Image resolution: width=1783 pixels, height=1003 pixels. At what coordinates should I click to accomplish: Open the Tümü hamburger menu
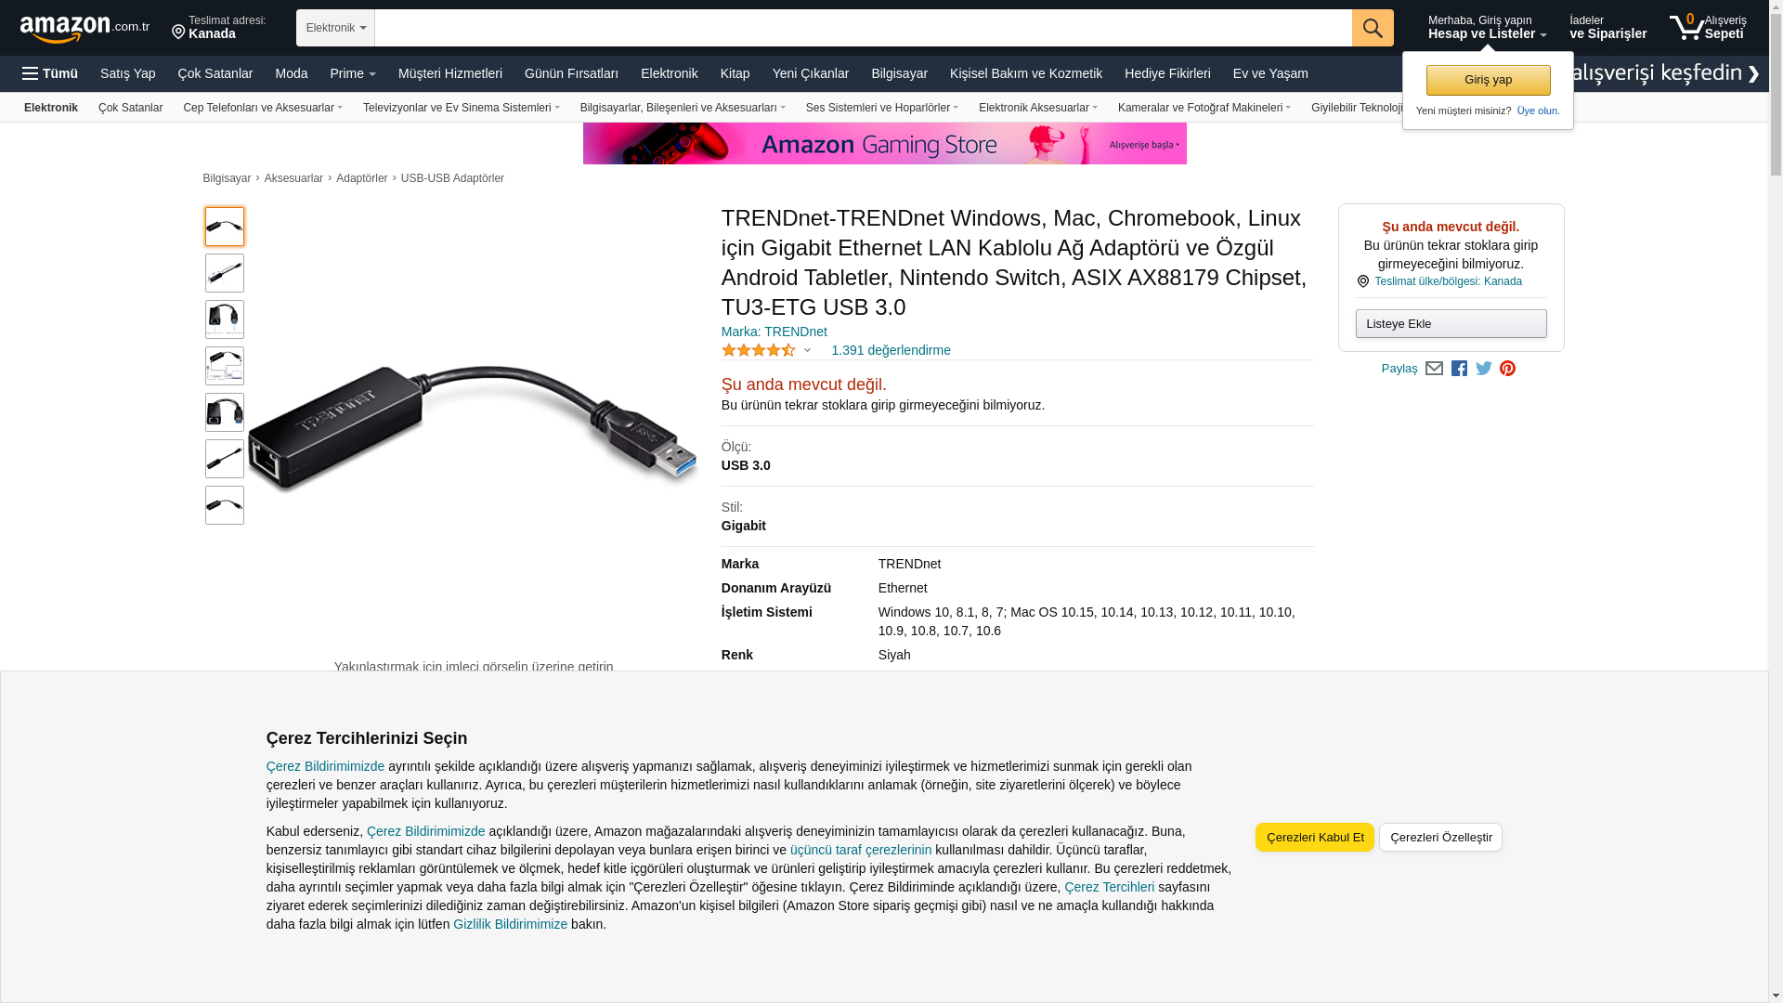tap(50, 73)
